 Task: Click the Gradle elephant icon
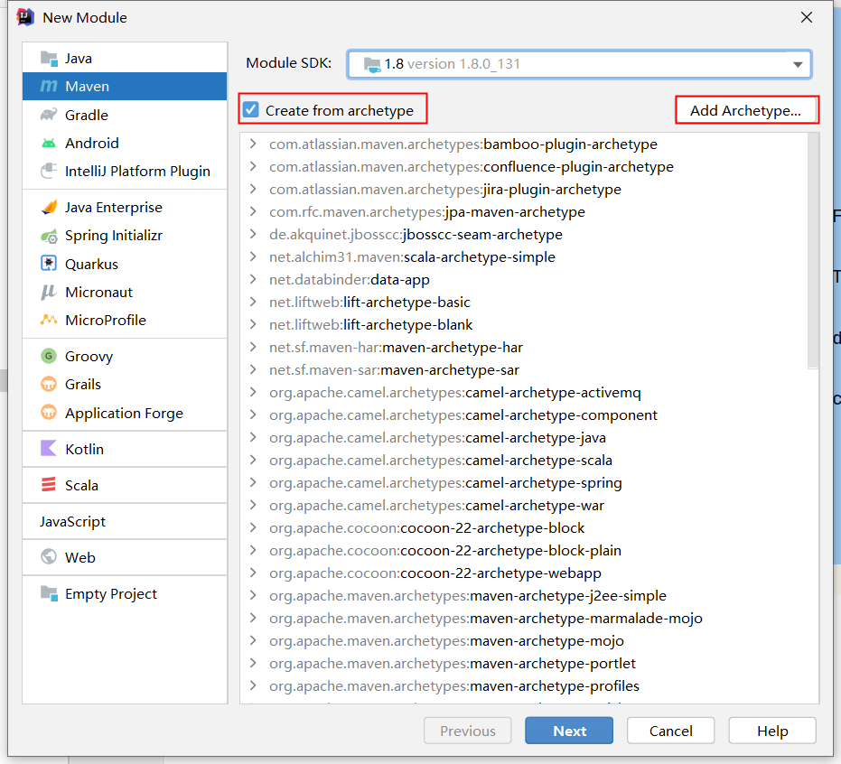[49, 115]
